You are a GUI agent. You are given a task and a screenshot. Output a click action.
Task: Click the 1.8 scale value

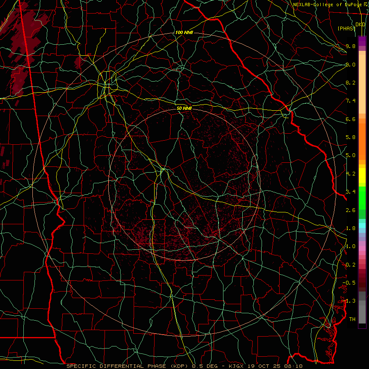351,228
